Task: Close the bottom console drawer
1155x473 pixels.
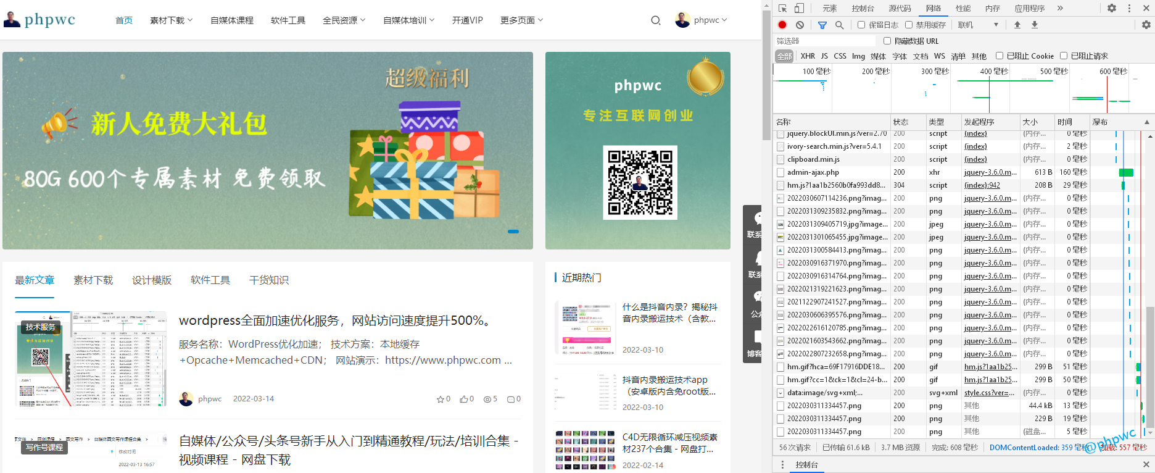Action: coord(1146,464)
